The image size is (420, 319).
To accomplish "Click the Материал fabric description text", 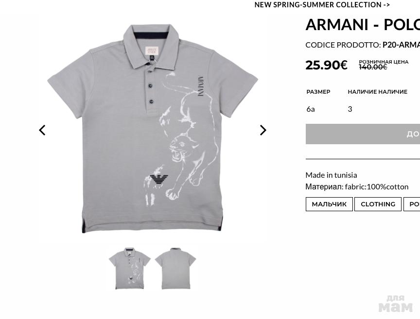I will [x=357, y=187].
